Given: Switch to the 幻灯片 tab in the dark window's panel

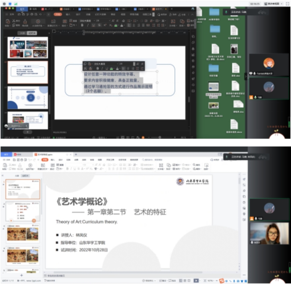Looking at the screenshot, I should click(x=31, y=33).
